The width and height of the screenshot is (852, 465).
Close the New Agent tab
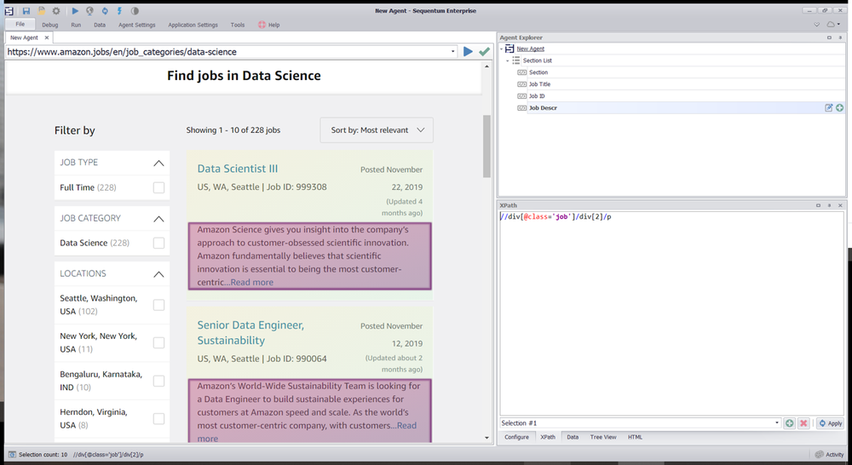[47, 37]
